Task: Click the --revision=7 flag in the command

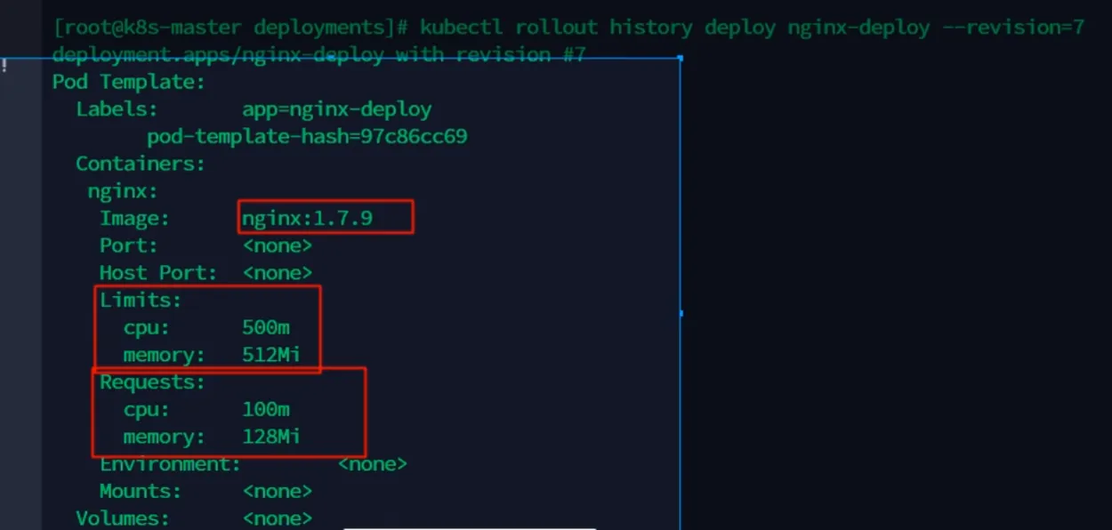Action: [x=1013, y=28]
